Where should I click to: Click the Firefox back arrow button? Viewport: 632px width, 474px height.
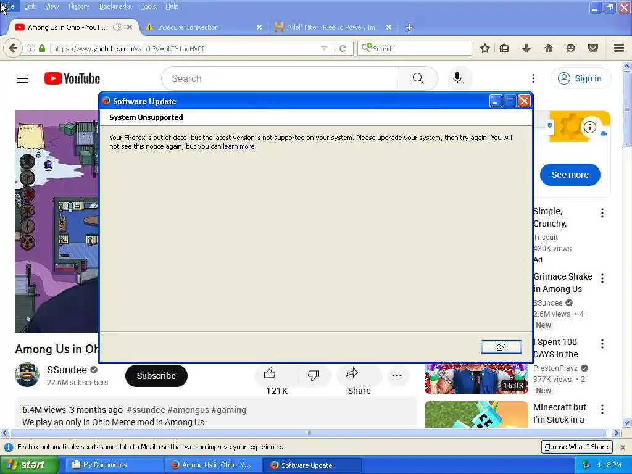click(13, 48)
